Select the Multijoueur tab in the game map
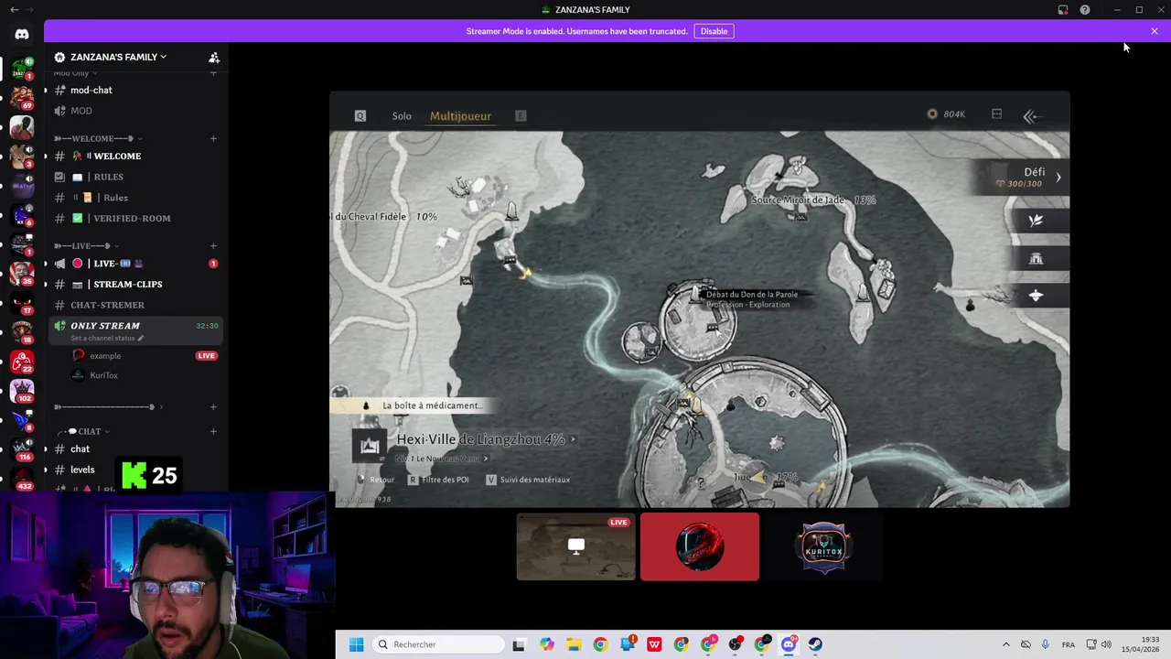The image size is (1171, 659). pos(460,116)
